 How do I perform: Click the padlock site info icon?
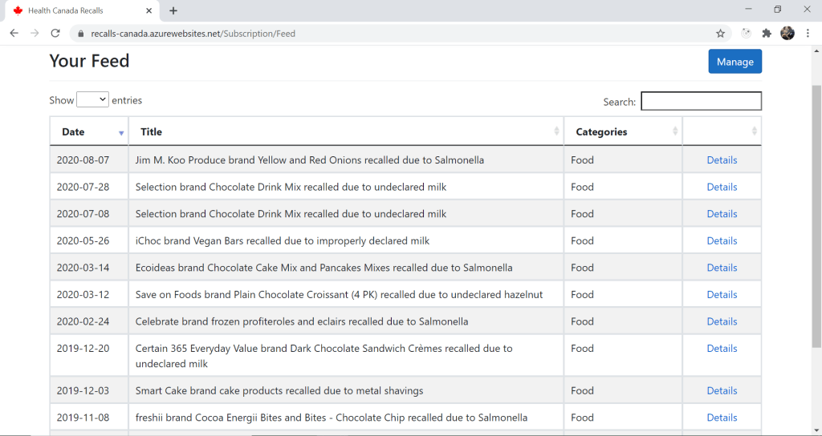(x=79, y=34)
